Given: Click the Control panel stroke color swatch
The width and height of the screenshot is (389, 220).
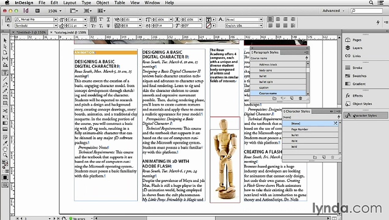Looking at the screenshot, I should [209, 26].
